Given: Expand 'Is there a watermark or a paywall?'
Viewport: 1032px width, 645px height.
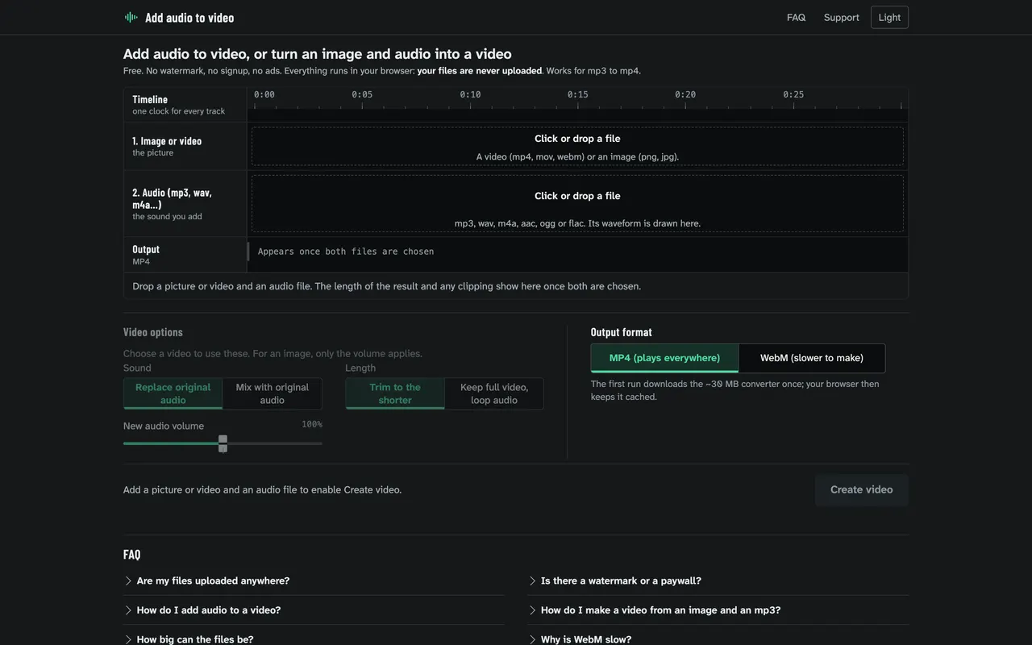Looking at the screenshot, I should [x=718, y=580].
